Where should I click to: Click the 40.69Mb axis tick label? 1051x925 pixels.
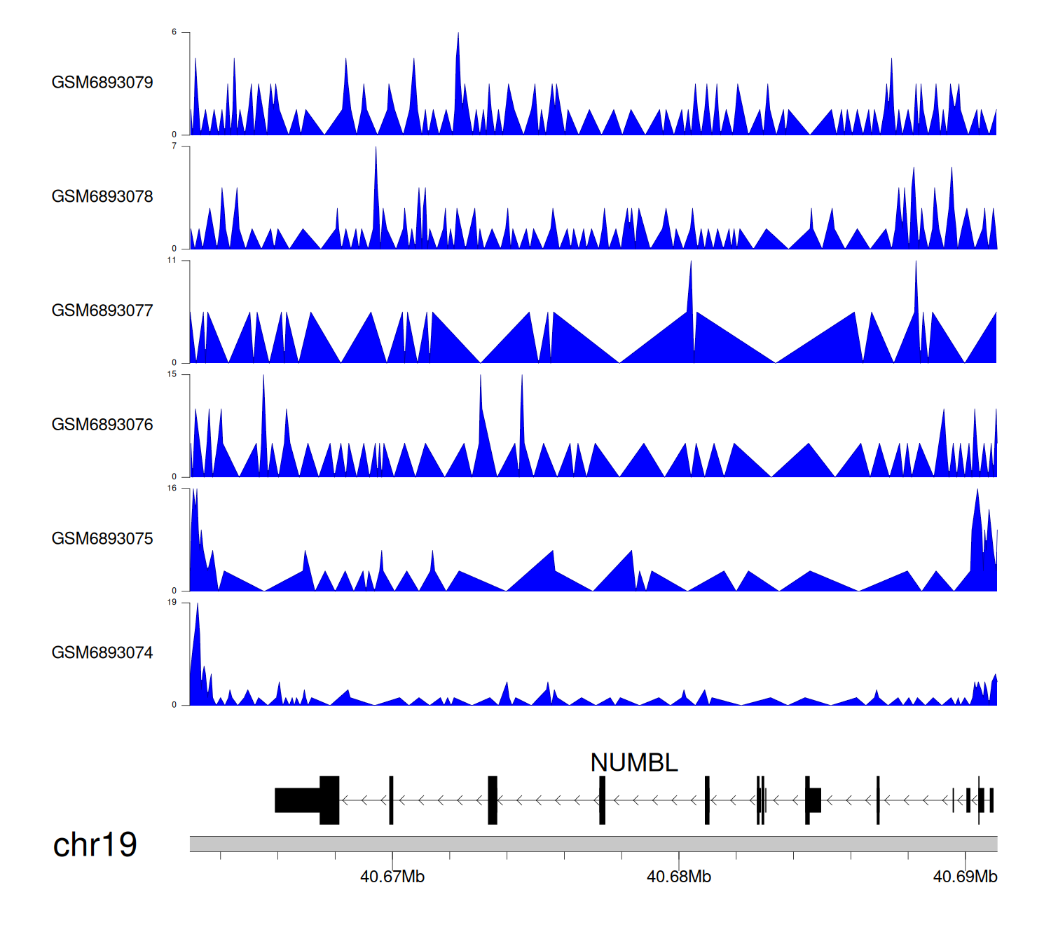[x=965, y=877]
